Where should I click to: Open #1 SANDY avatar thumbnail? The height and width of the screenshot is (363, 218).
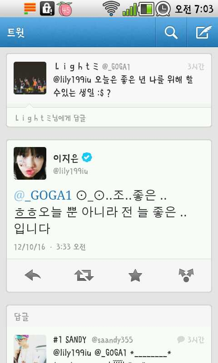[x=30, y=348]
